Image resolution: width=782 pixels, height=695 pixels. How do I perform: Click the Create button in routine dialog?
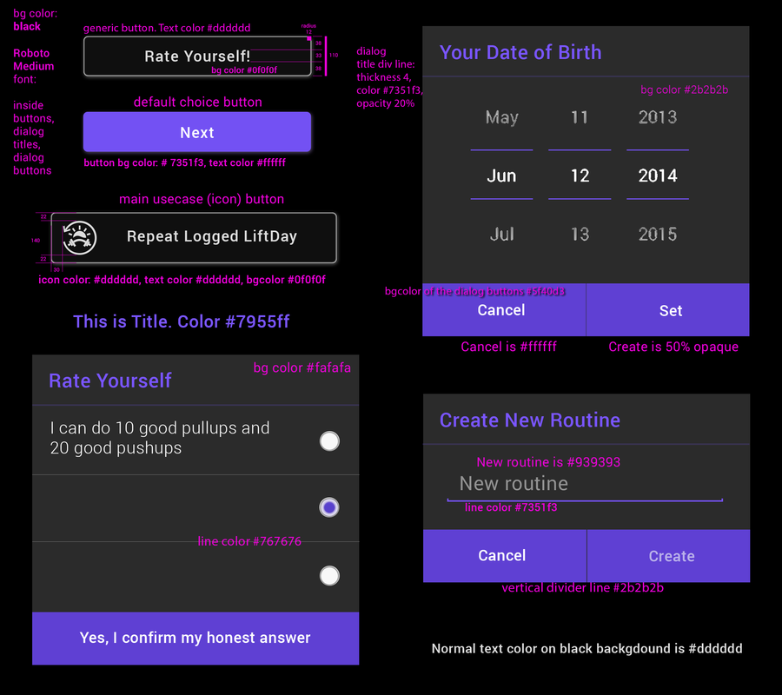[670, 556]
